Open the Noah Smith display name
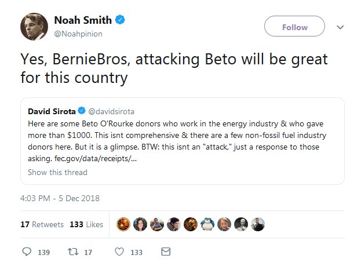The height and width of the screenshot is (273, 361). point(83,20)
